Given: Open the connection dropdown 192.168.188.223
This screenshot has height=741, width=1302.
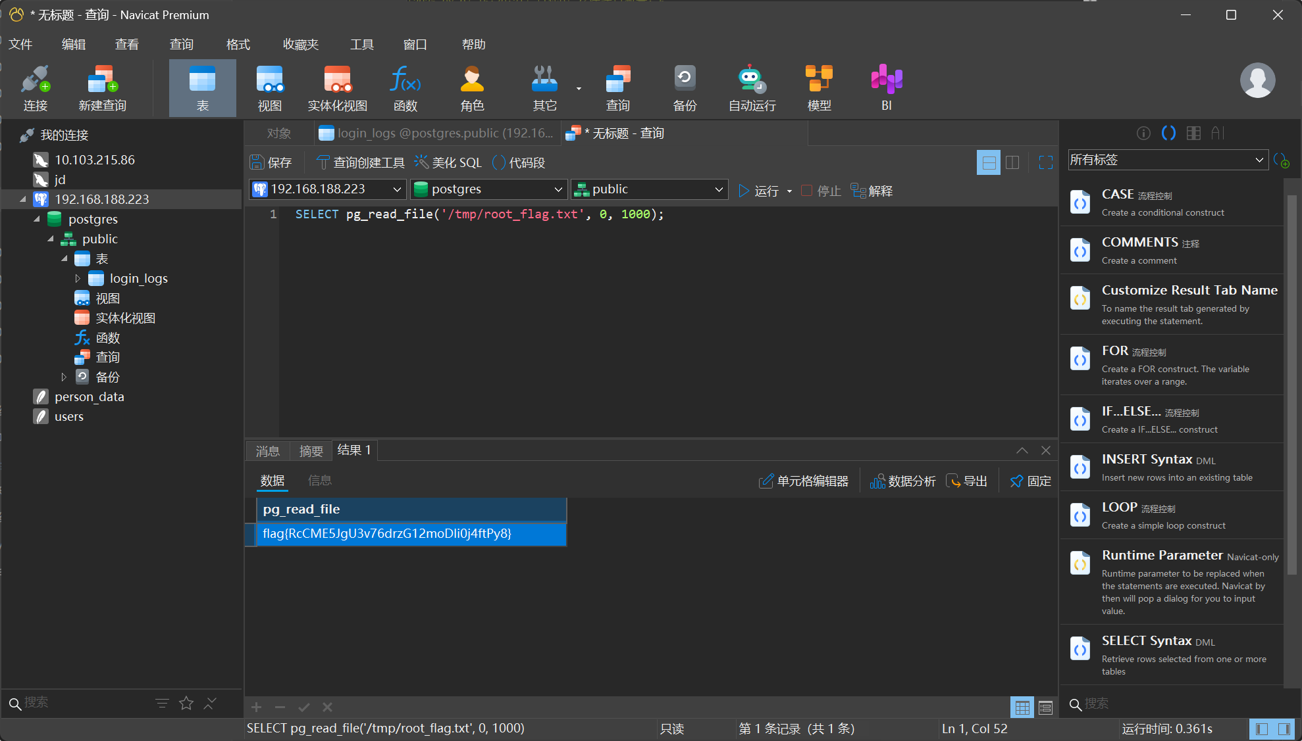Looking at the screenshot, I should pos(327,189).
